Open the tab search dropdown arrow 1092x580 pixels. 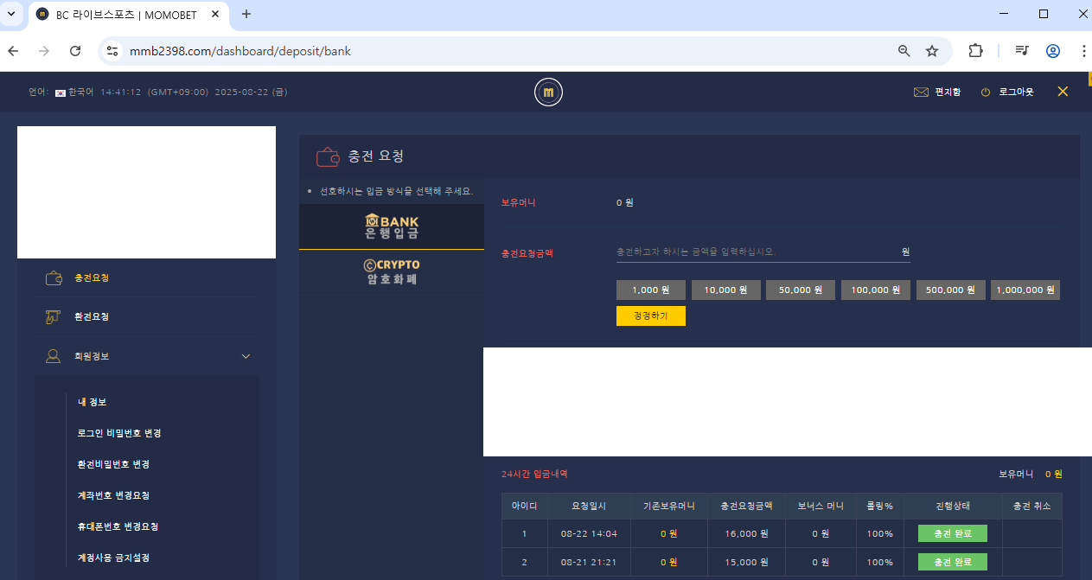(11, 14)
